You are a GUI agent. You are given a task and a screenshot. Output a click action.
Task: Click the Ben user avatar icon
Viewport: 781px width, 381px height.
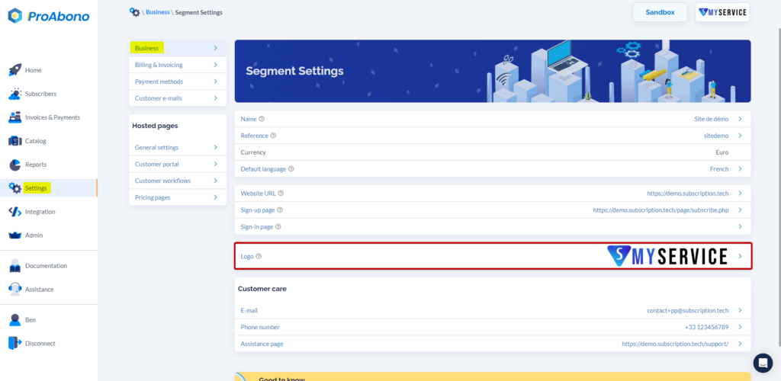(15, 320)
